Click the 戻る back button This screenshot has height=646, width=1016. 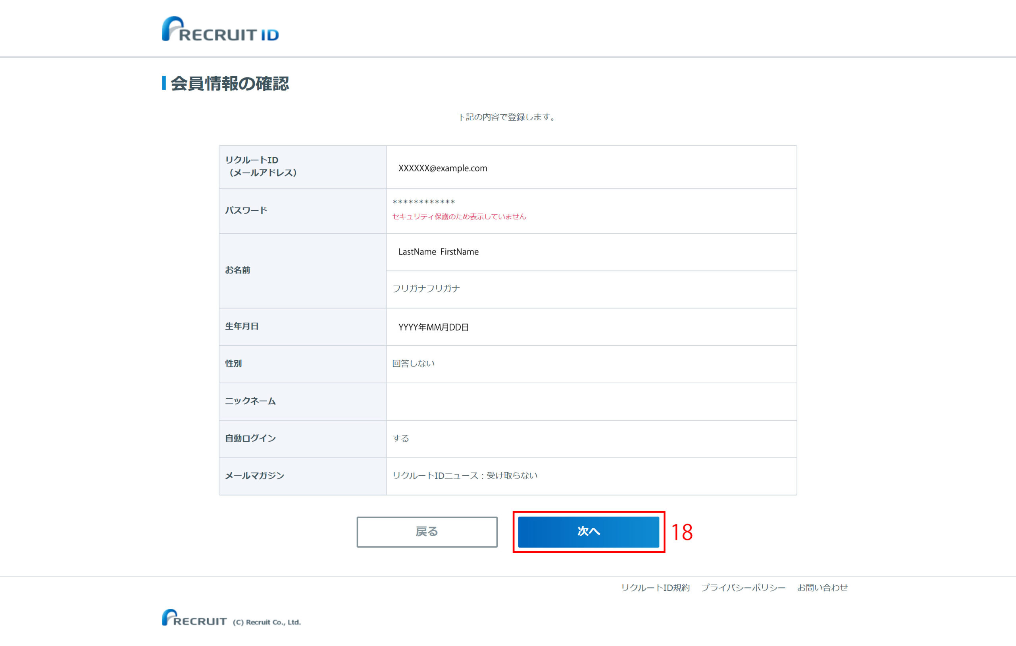(427, 532)
